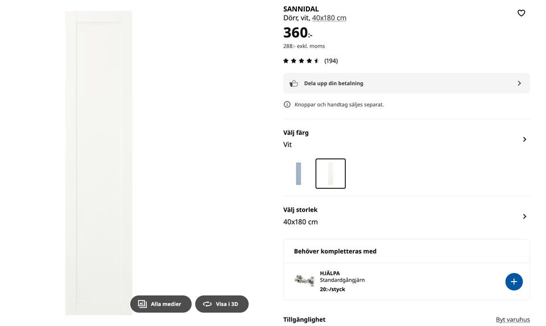Click the info icon beside the handles note
The height and width of the screenshot is (326, 546).
point(287,105)
